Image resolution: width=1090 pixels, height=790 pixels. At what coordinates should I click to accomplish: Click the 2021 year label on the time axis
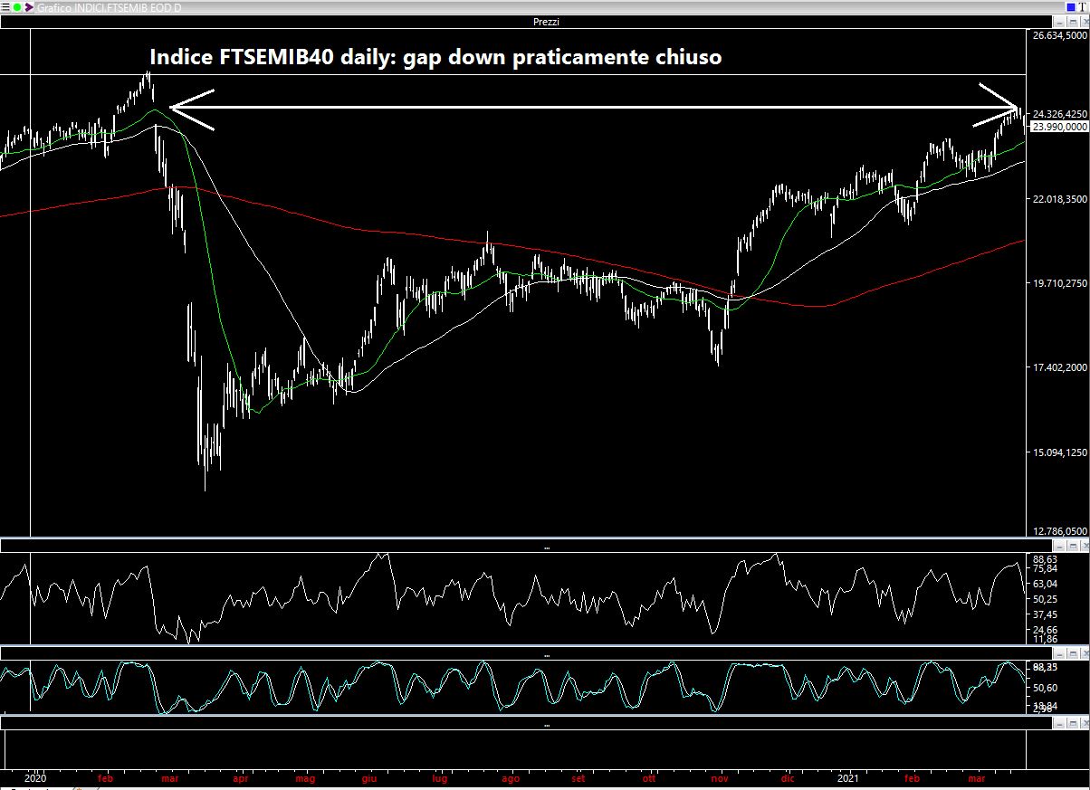pos(848,777)
